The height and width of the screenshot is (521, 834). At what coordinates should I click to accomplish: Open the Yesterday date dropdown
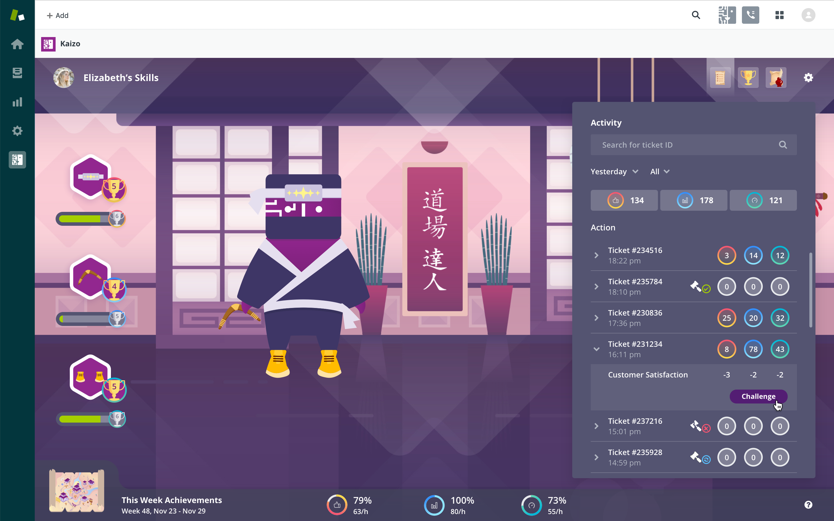[614, 172]
